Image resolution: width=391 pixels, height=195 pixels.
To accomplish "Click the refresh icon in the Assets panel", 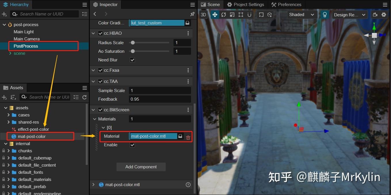I will click(x=84, y=97).
